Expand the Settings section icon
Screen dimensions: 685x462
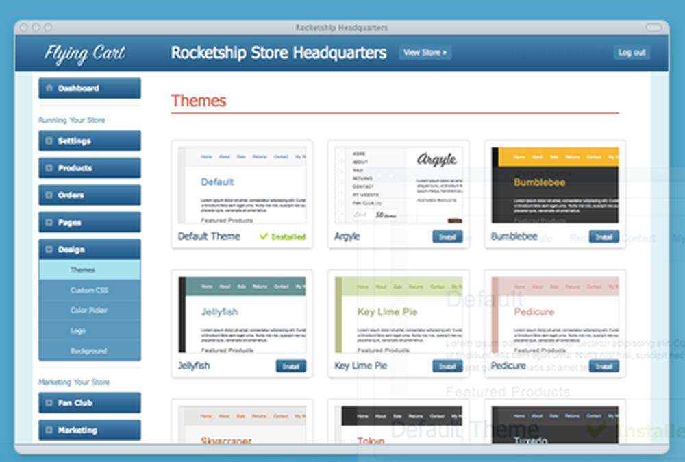[x=49, y=141]
